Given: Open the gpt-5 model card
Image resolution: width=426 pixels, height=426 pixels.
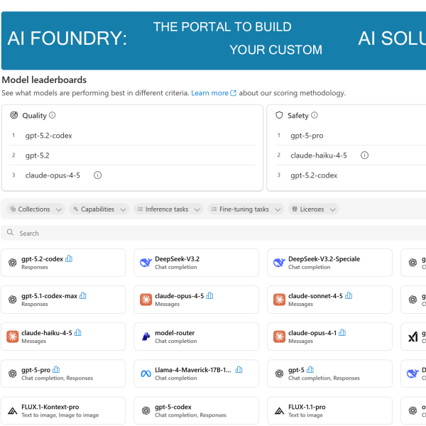Looking at the screenshot, I should (330, 373).
